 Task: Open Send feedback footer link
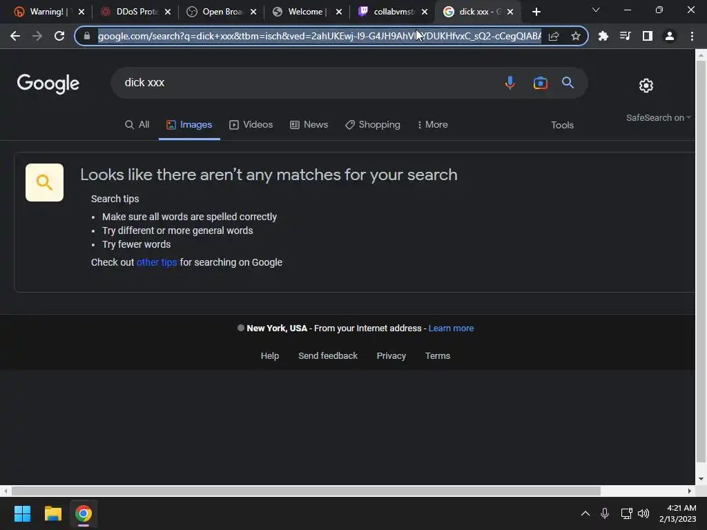tap(328, 356)
